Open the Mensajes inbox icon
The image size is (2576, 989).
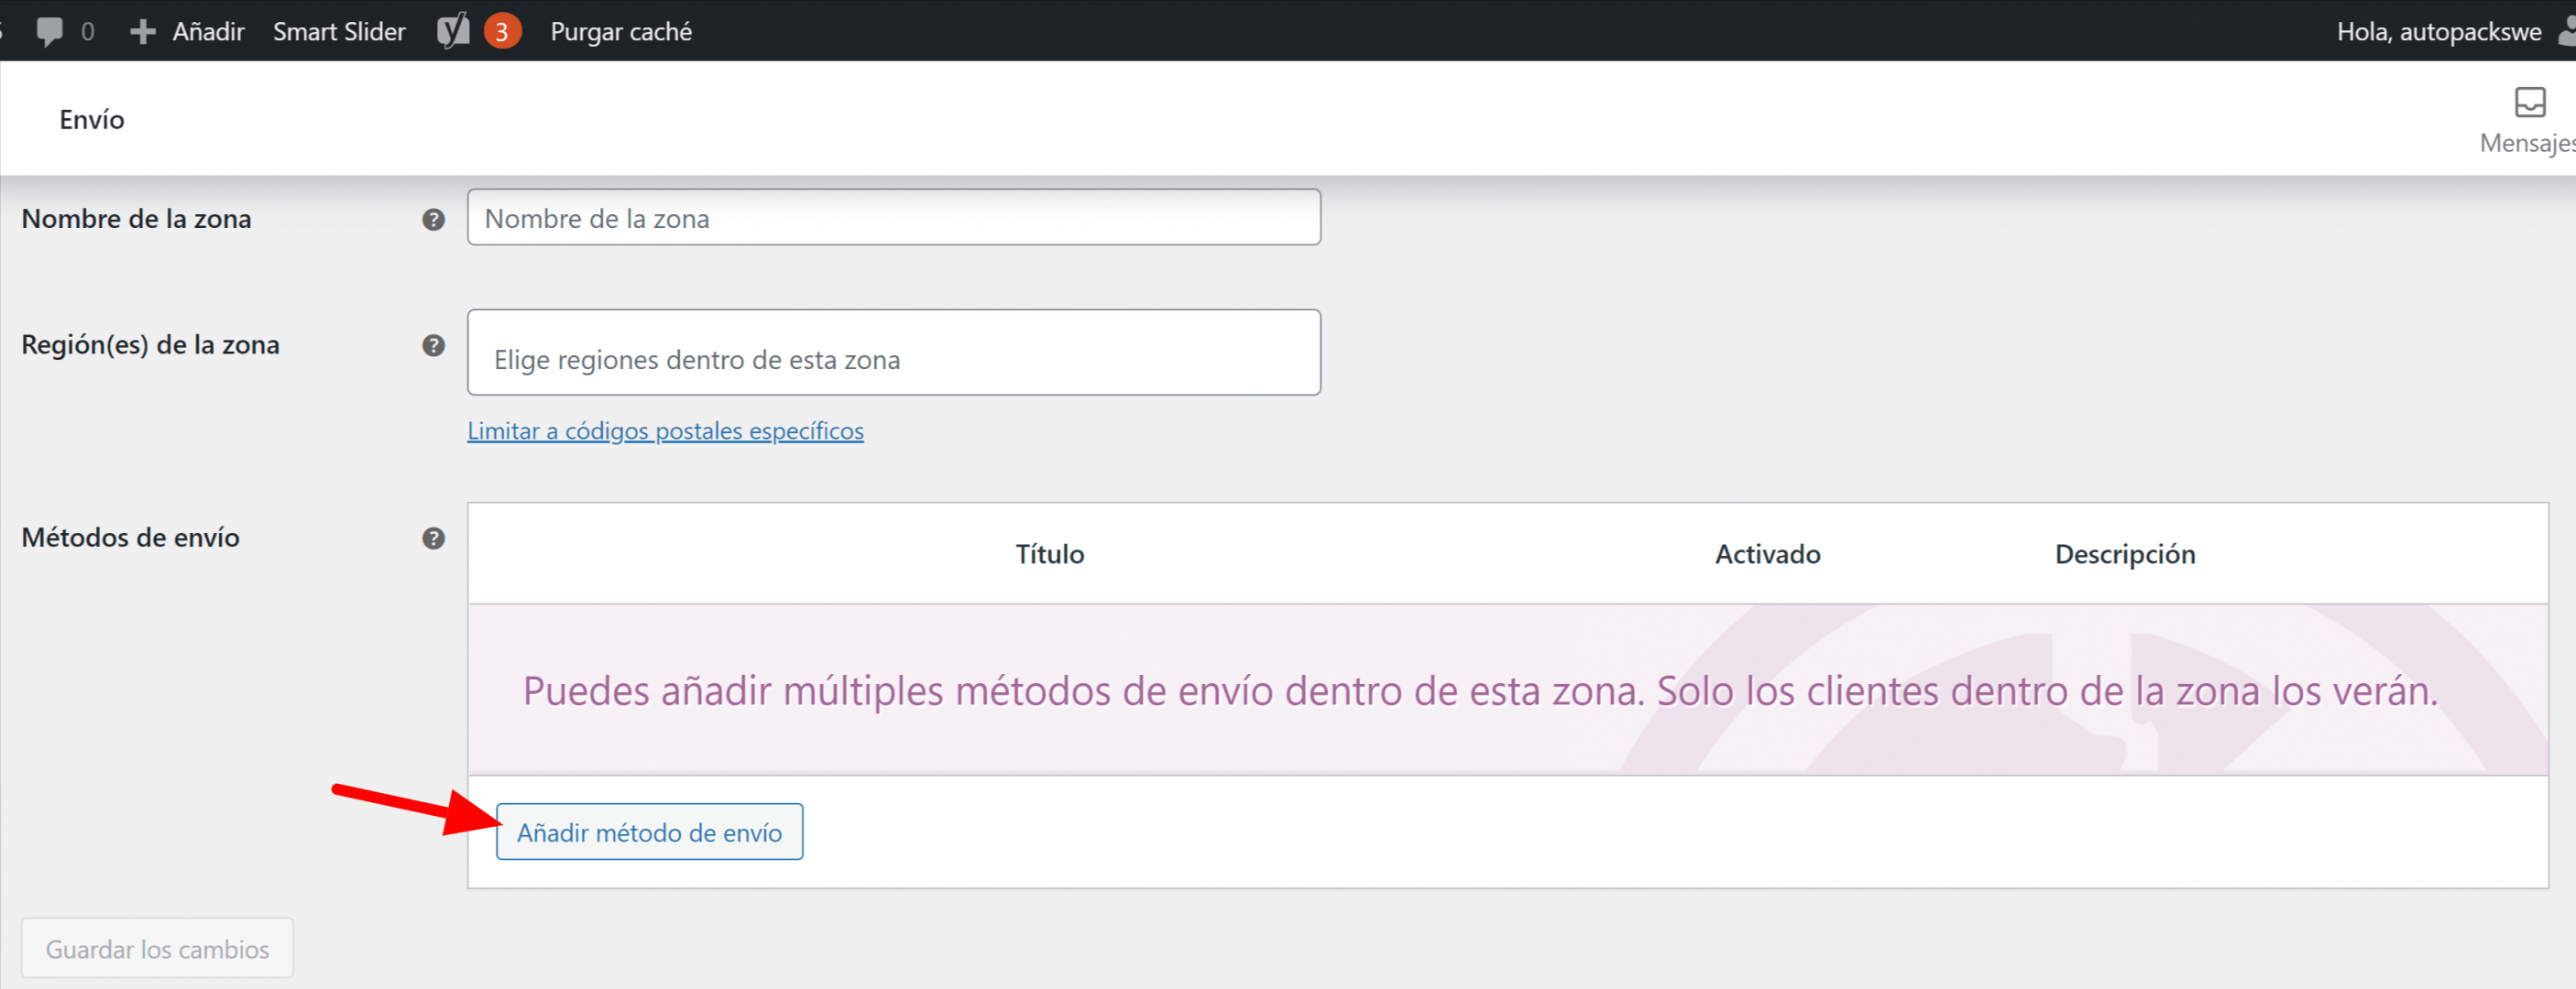(2529, 102)
